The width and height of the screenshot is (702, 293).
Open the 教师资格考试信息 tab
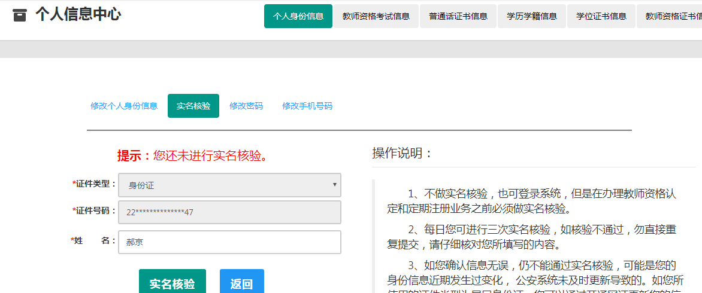click(x=376, y=16)
